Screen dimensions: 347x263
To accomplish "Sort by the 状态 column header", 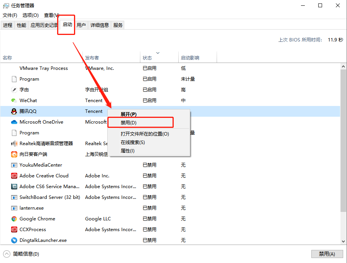I will tap(147, 58).
